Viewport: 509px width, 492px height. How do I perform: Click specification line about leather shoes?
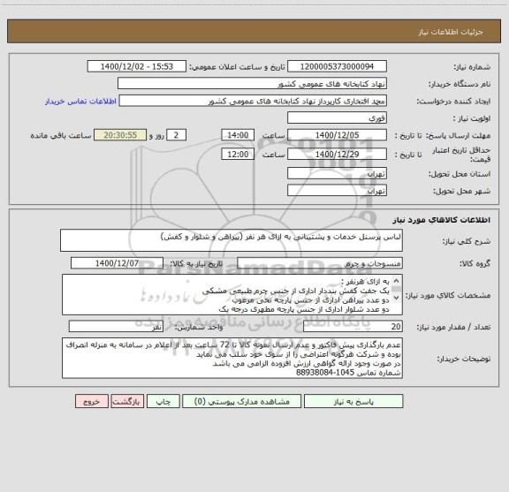click(296, 291)
